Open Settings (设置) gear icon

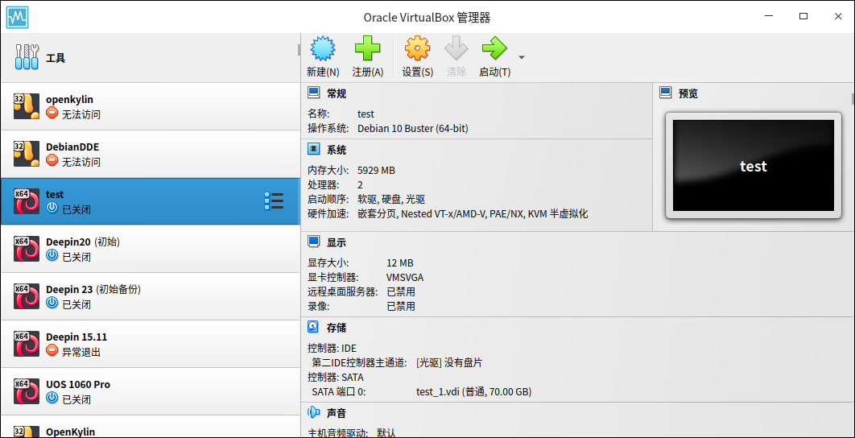coord(417,50)
